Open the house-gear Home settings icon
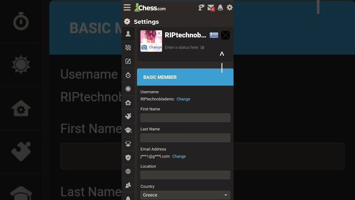 pyautogui.click(x=128, y=103)
